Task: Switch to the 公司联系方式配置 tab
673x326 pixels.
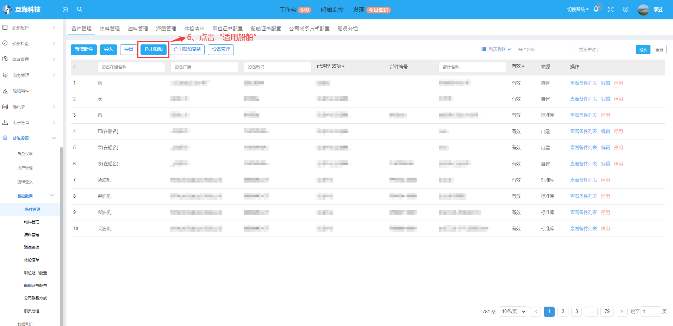Action: pos(309,29)
